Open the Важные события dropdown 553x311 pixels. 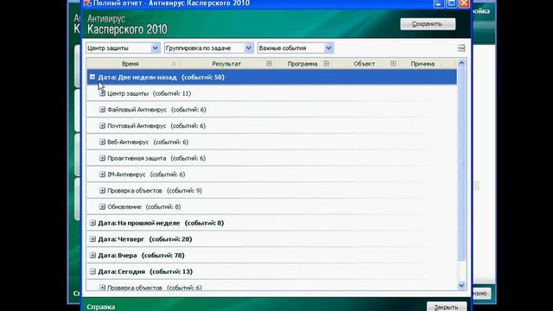click(296, 48)
